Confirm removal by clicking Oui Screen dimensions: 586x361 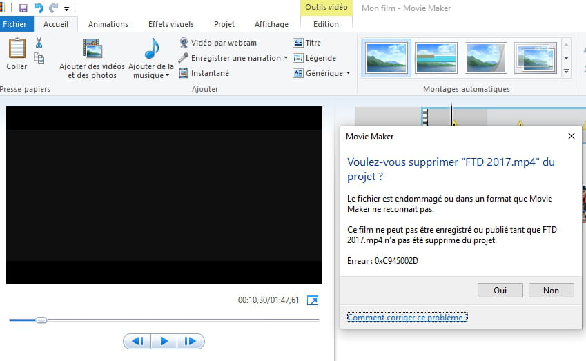pos(500,291)
